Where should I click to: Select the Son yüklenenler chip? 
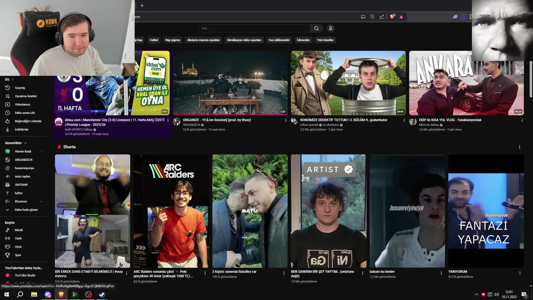tap(279, 40)
